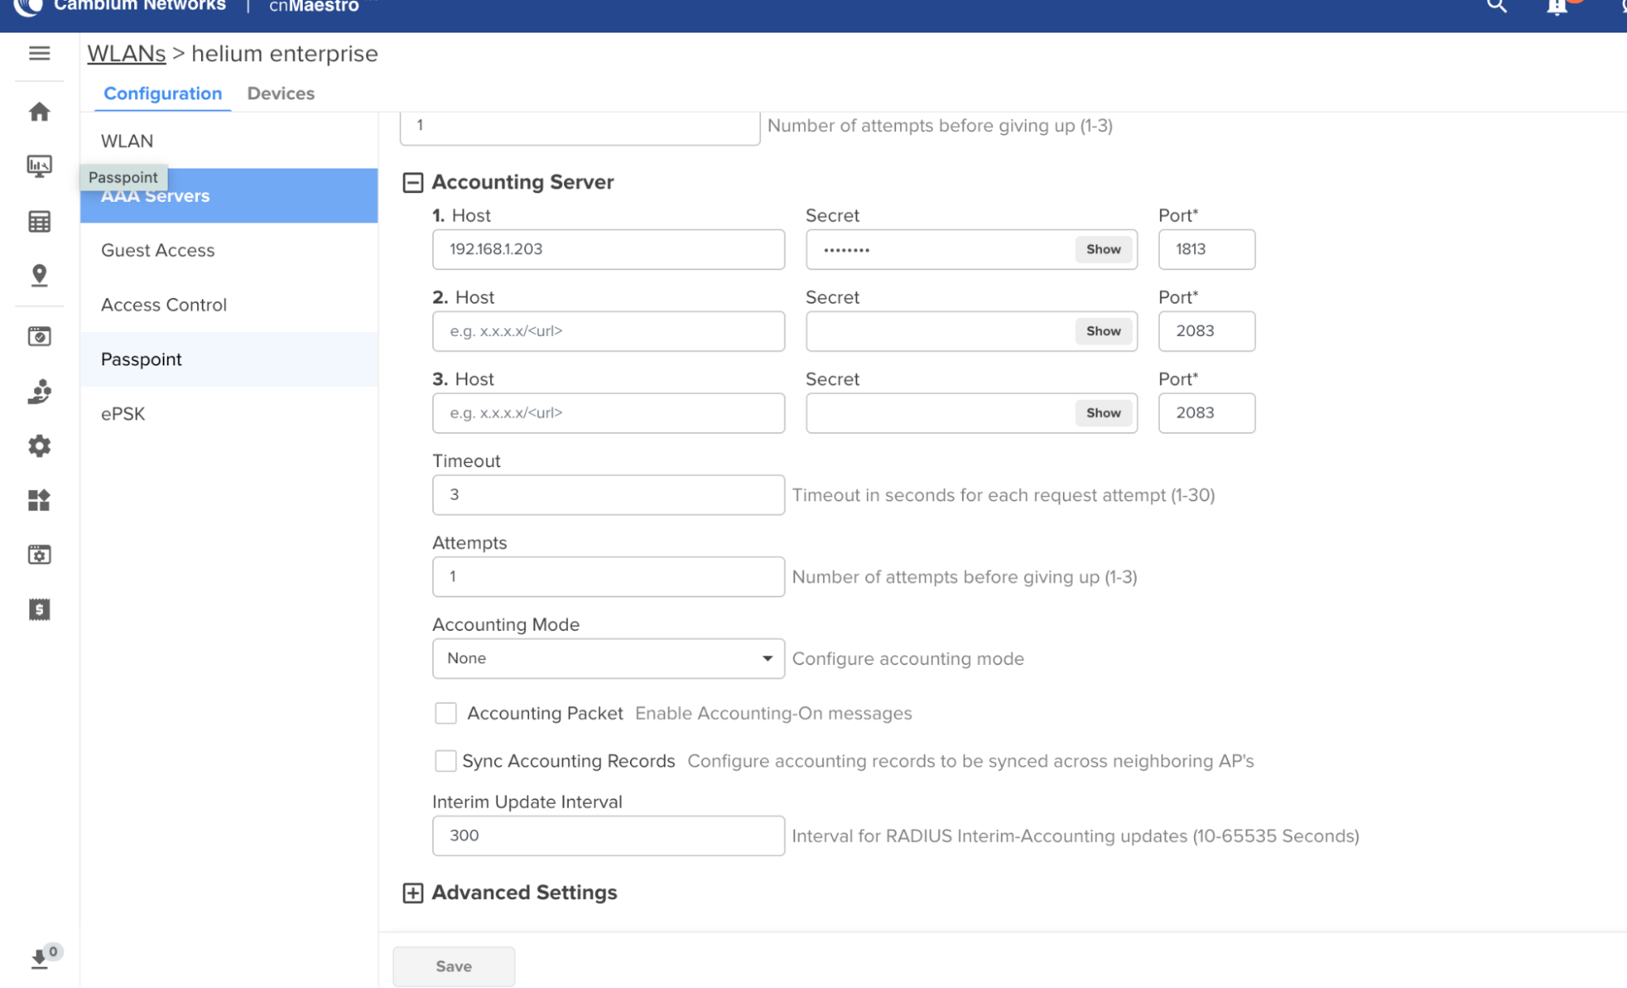Image resolution: width=1627 pixels, height=988 pixels.
Task: Click the map location pin icon
Action: [39, 275]
